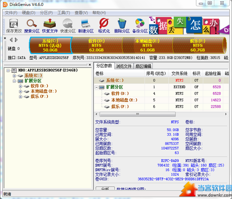This screenshot has width=232, height=199.
Task: Open the 工具(T) menu
Action: (64, 13)
